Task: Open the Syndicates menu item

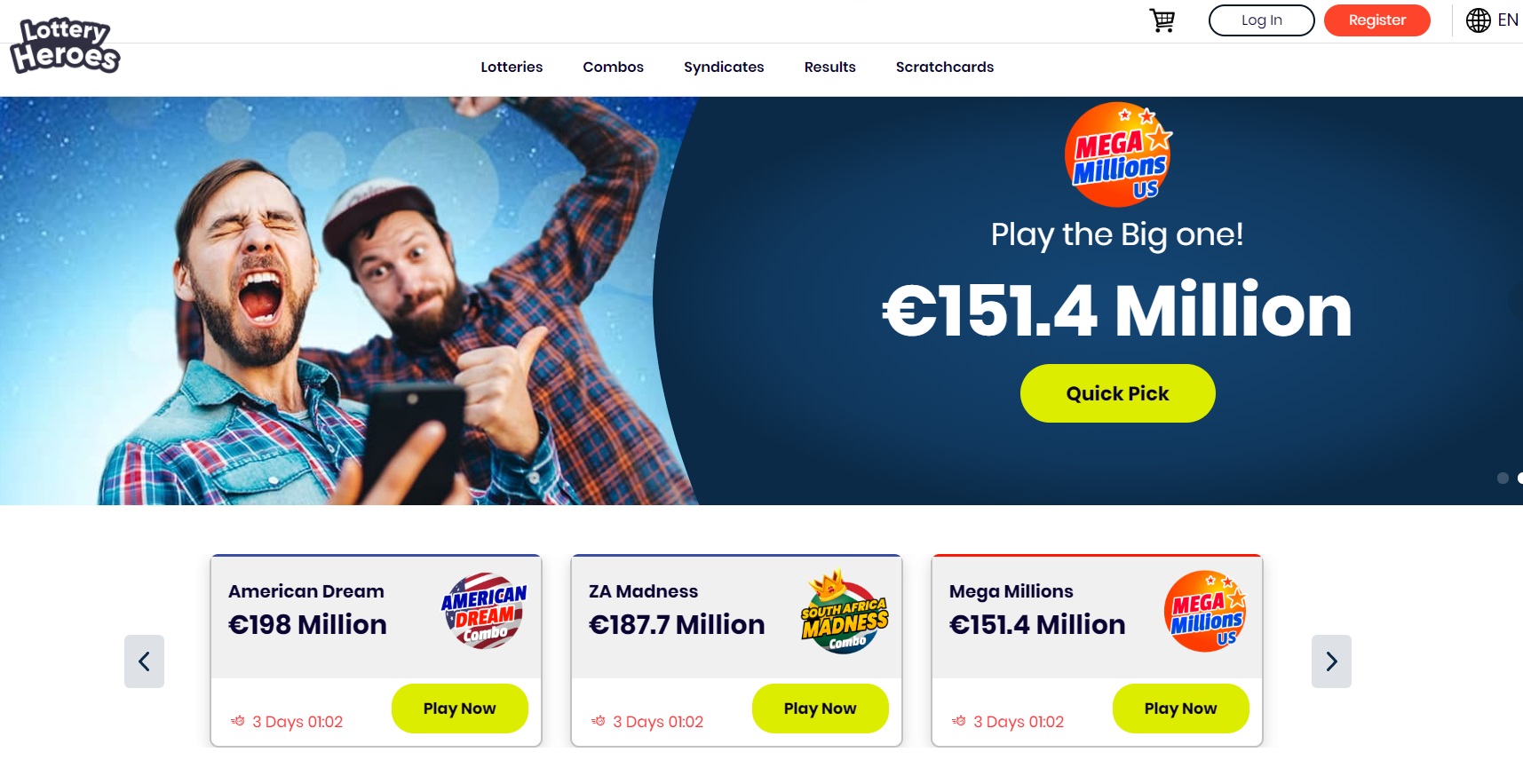Action: (724, 67)
